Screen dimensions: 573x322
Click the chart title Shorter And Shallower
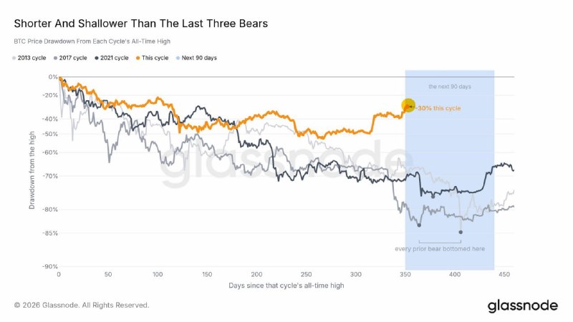(x=140, y=24)
